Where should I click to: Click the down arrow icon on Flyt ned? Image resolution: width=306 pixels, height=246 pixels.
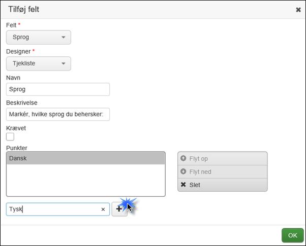[x=183, y=172]
